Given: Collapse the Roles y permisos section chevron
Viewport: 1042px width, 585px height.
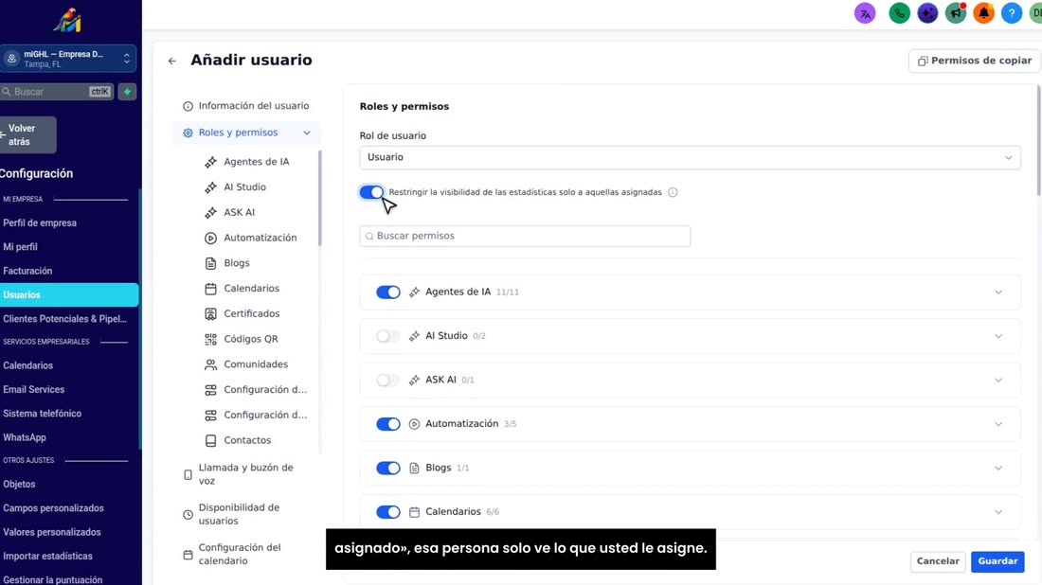Looking at the screenshot, I should point(306,133).
